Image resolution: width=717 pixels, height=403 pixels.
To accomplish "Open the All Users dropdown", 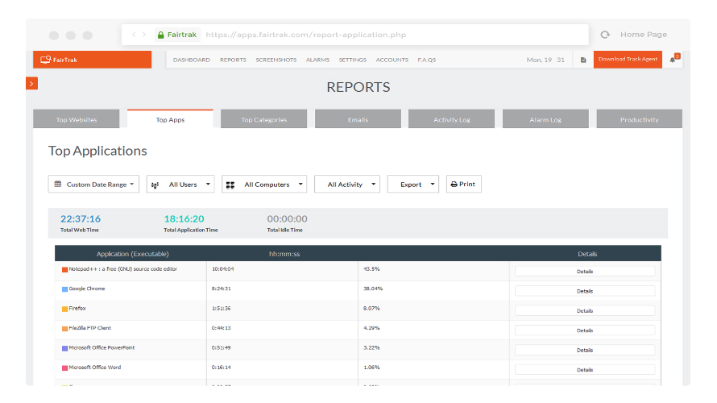I will coord(180,184).
